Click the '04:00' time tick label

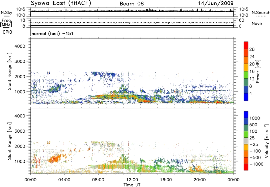point(64,180)
